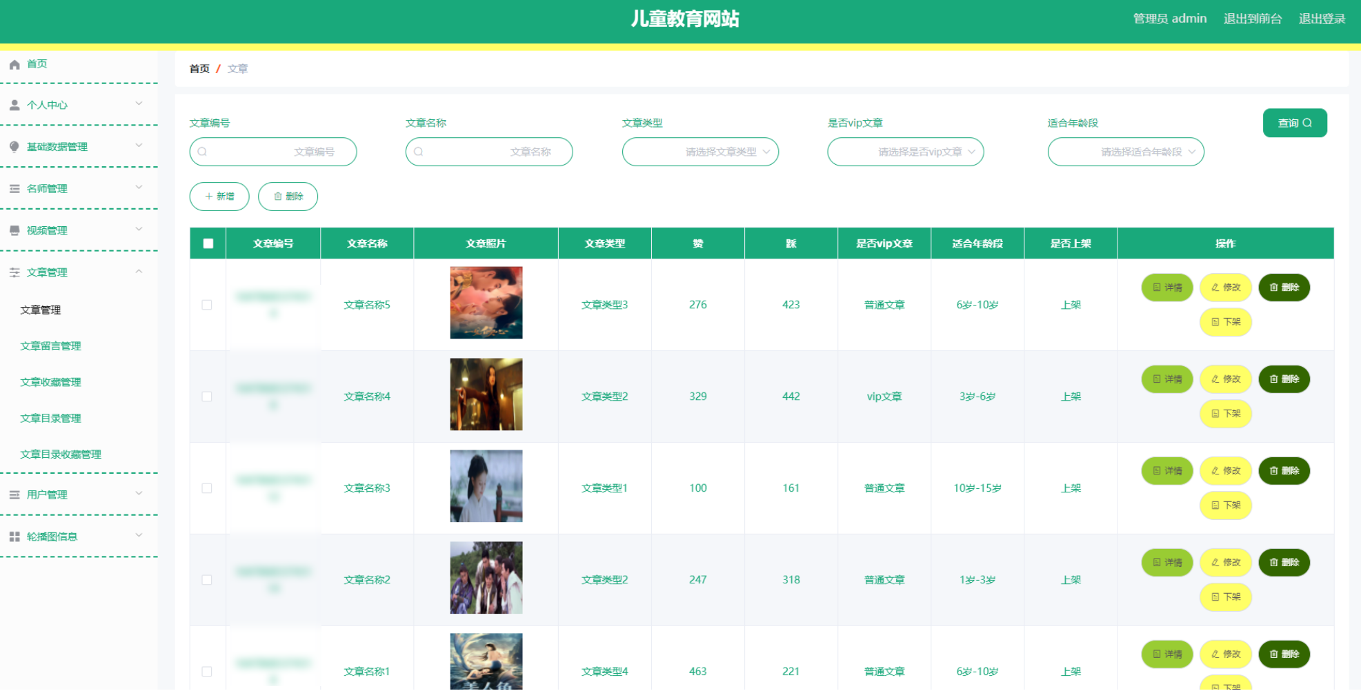Toggle the select-all checkbox in table header
The height and width of the screenshot is (691, 1361).
point(208,243)
